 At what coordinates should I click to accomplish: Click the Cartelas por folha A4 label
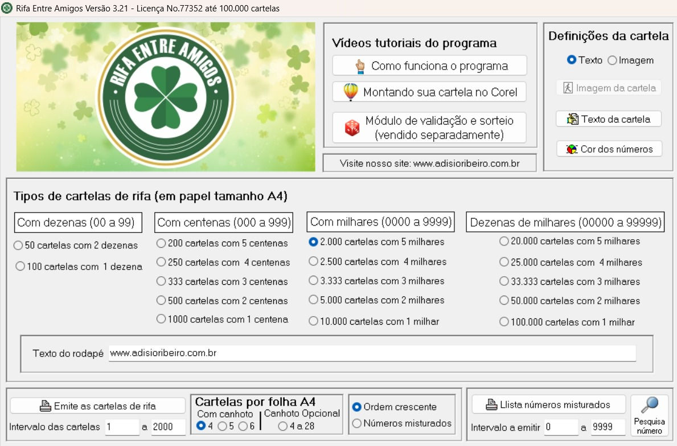tap(255, 402)
